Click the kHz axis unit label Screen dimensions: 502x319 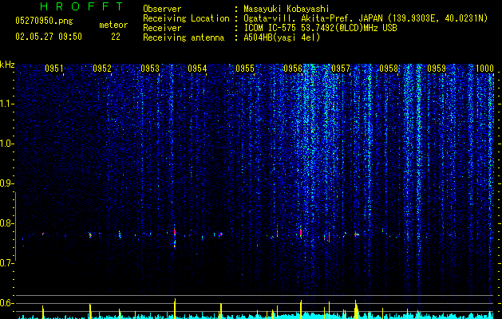(x=7, y=65)
